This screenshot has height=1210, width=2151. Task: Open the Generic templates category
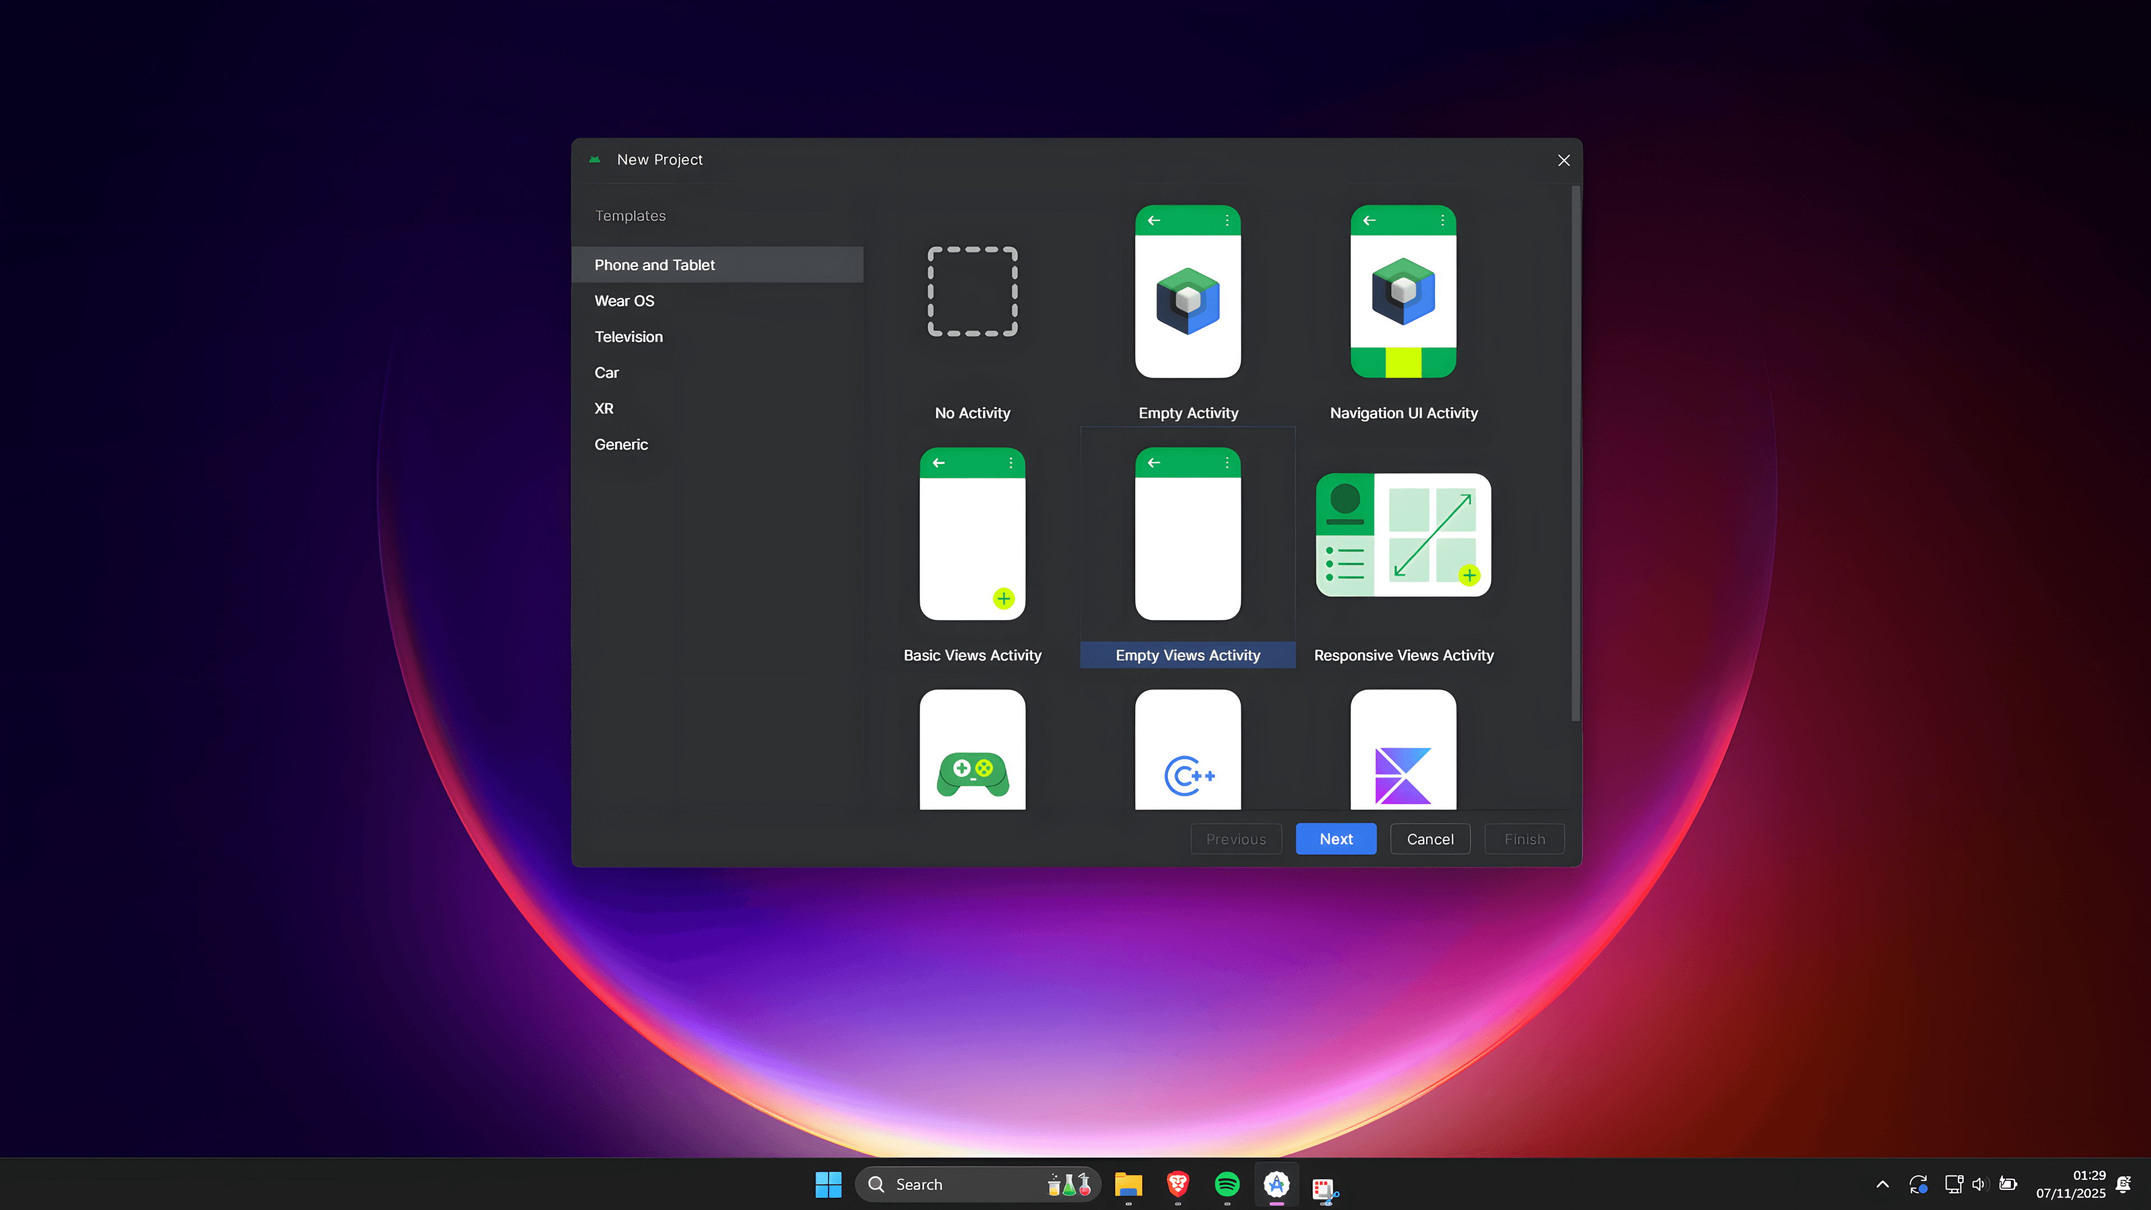pos(621,444)
